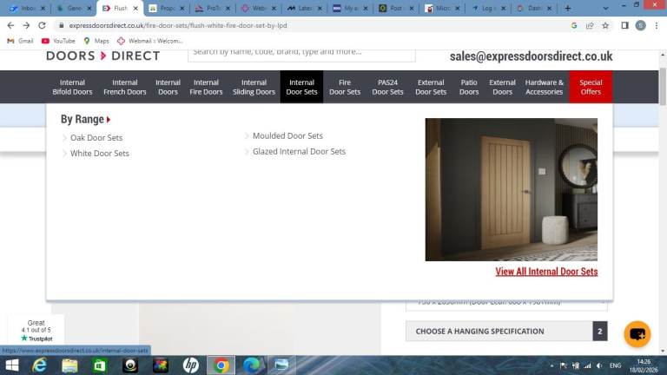Bookmark this page with the star icon
This screenshot has height=375, width=667.
[605, 25]
